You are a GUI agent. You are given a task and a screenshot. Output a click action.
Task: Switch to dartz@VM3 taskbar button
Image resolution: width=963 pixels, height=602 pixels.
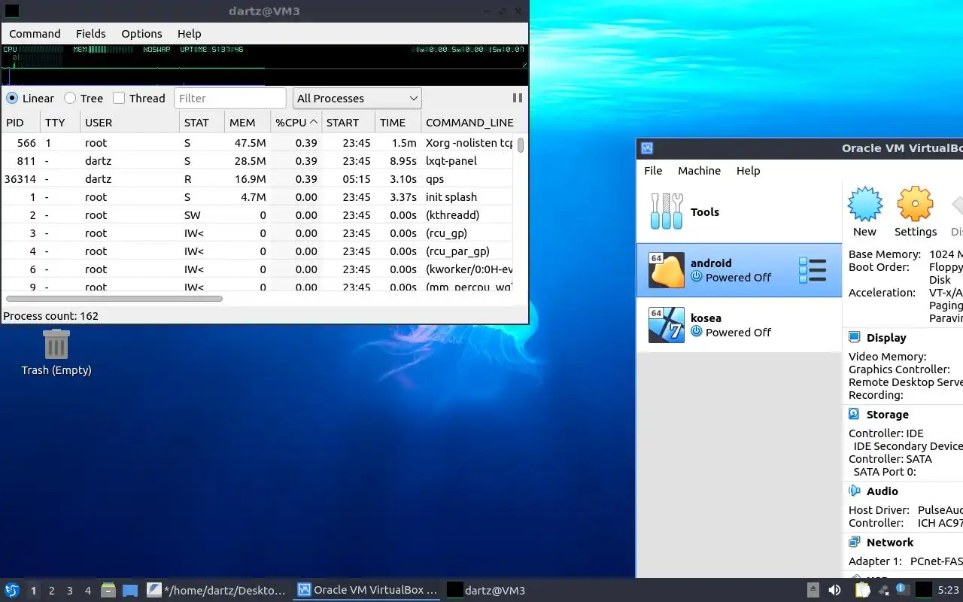click(488, 590)
